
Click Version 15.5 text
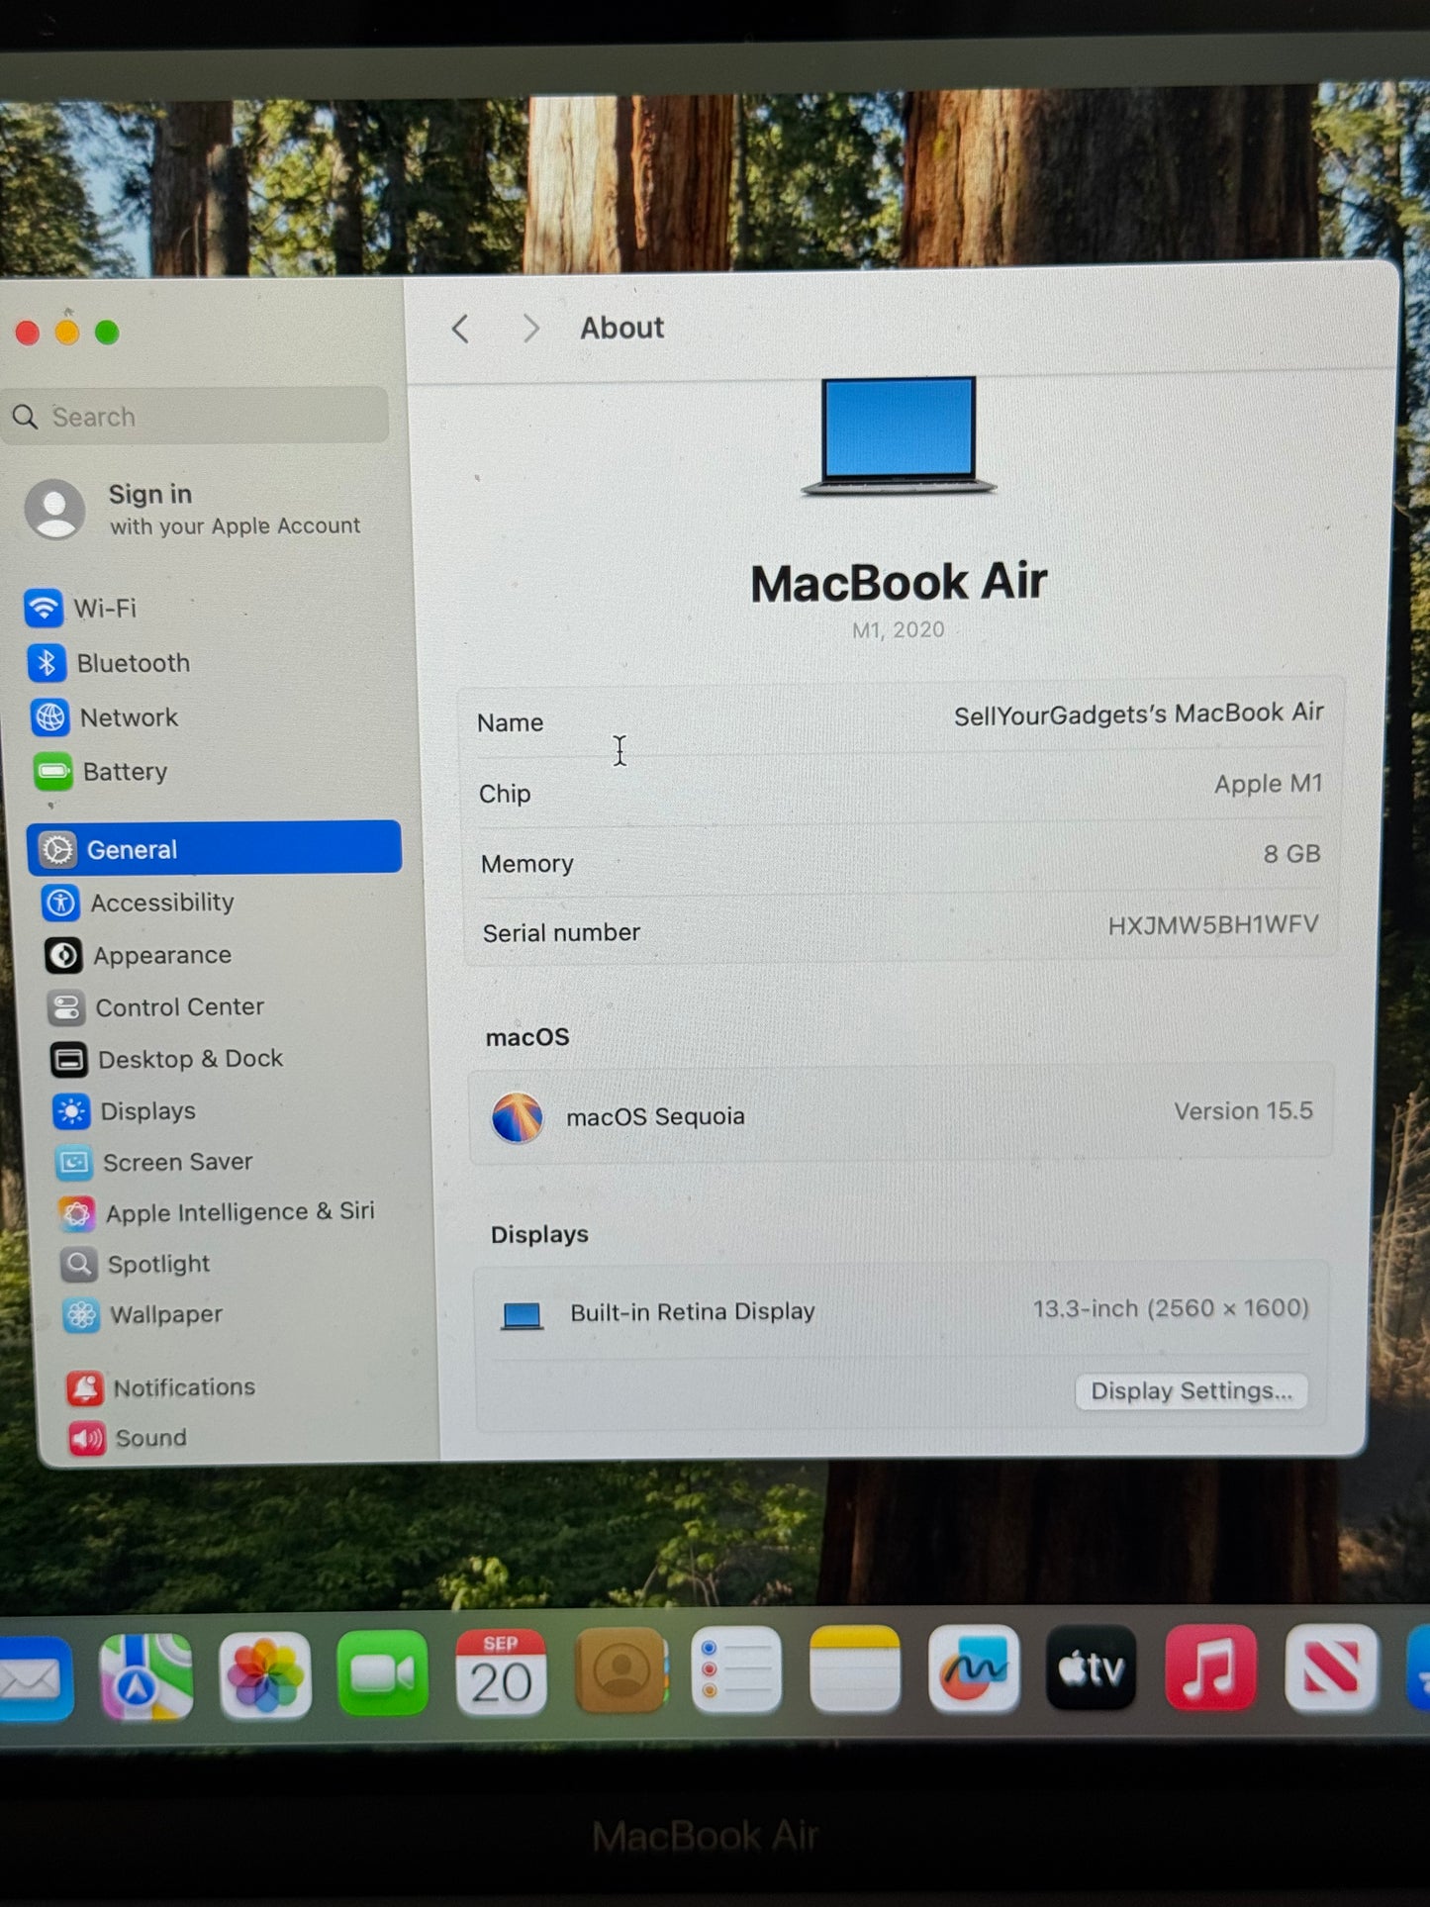coord(1243,1110)
